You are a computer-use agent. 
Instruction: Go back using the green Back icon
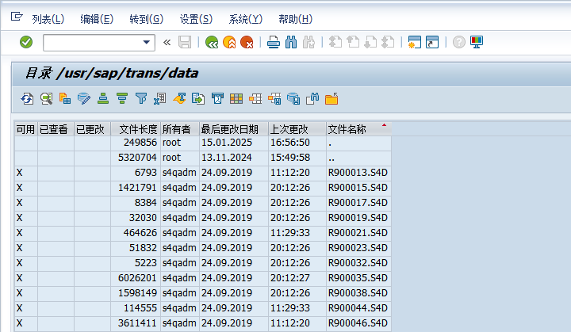[212, 42]
